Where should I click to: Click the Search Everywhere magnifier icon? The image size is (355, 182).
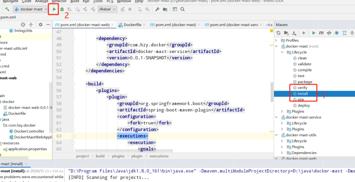click(x=182, y=9)
